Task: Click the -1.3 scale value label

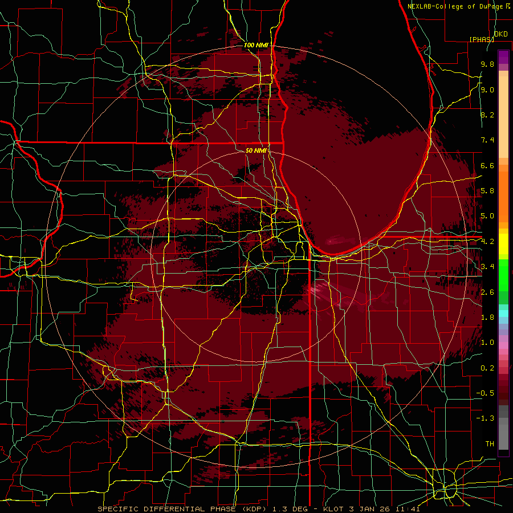Action: point(485,418)
